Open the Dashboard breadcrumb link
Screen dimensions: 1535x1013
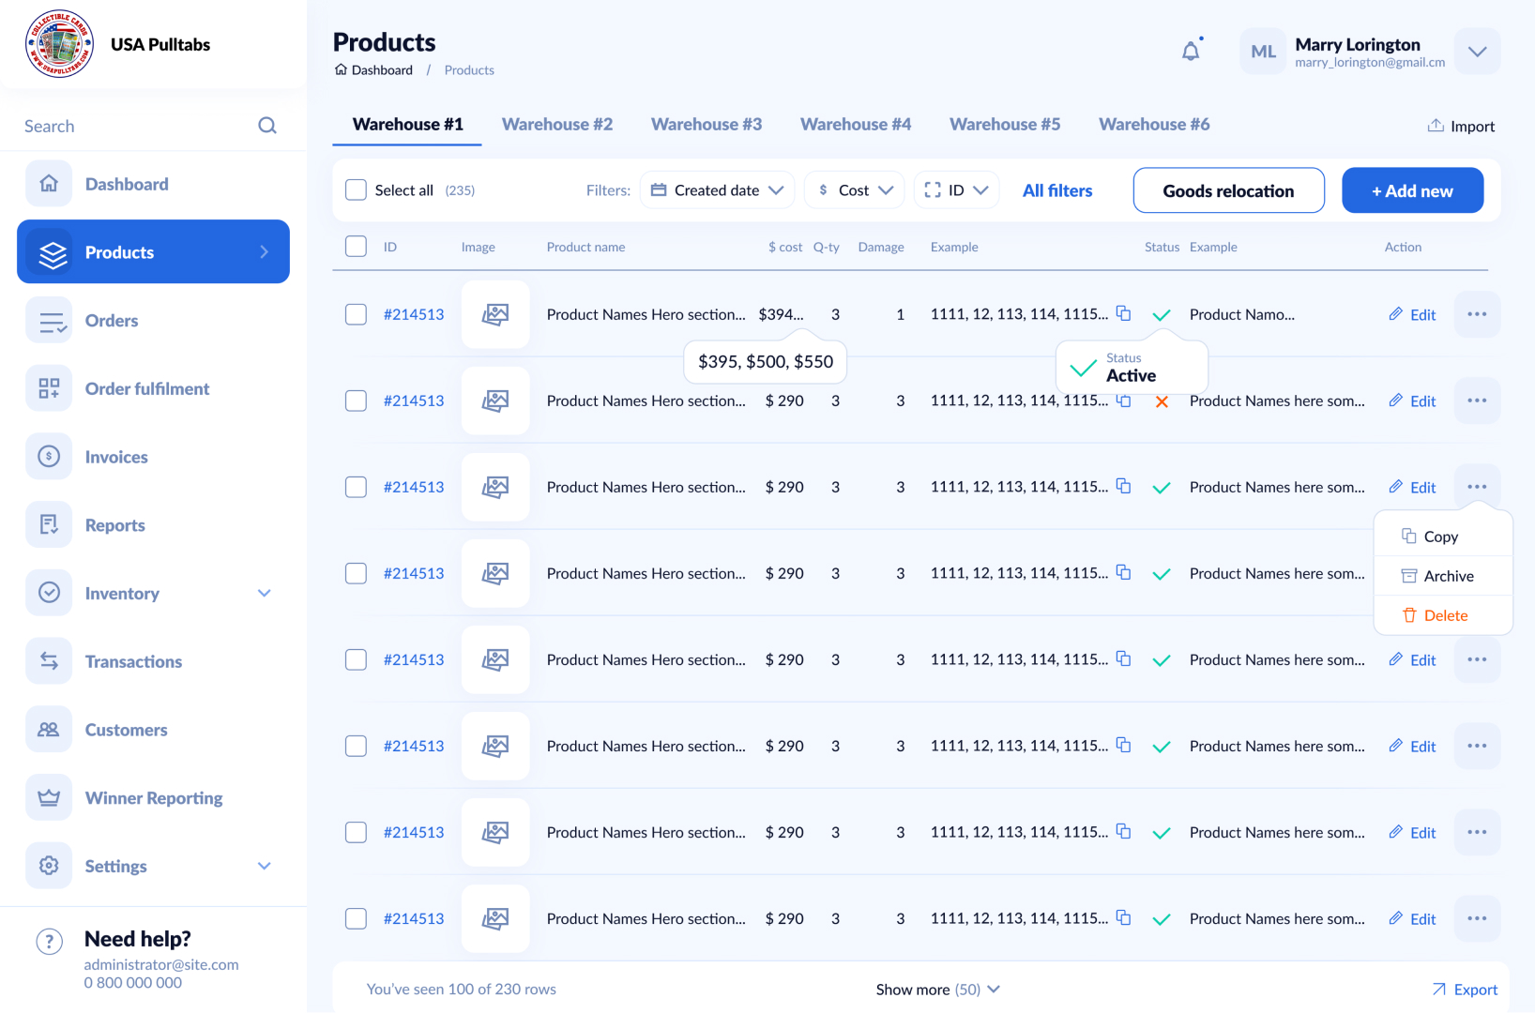coord(382,69)
